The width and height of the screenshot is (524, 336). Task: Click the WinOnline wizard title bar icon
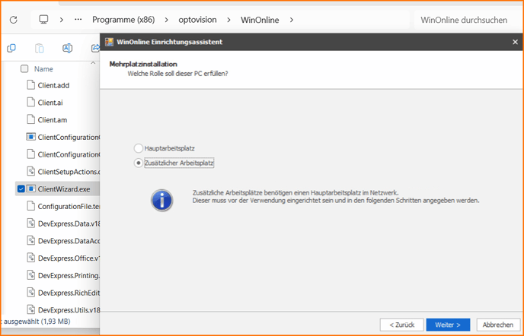pyautogui.click(x=110, y=42)
